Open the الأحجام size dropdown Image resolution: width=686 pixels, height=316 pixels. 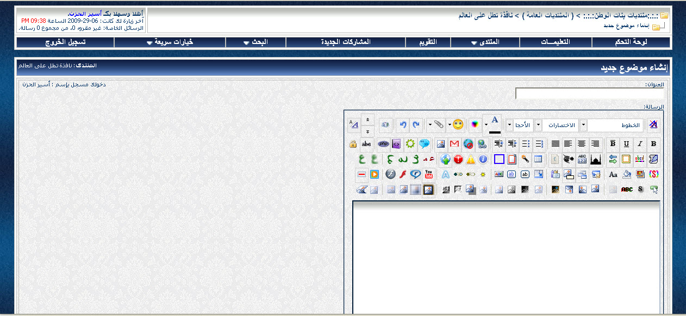509,125
